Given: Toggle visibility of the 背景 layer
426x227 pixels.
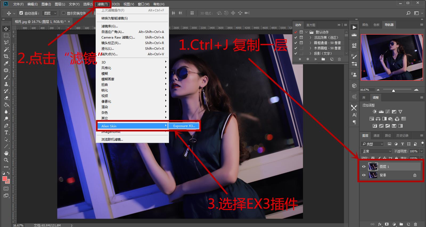Looking at the screenshot, I should pos(364,175).
